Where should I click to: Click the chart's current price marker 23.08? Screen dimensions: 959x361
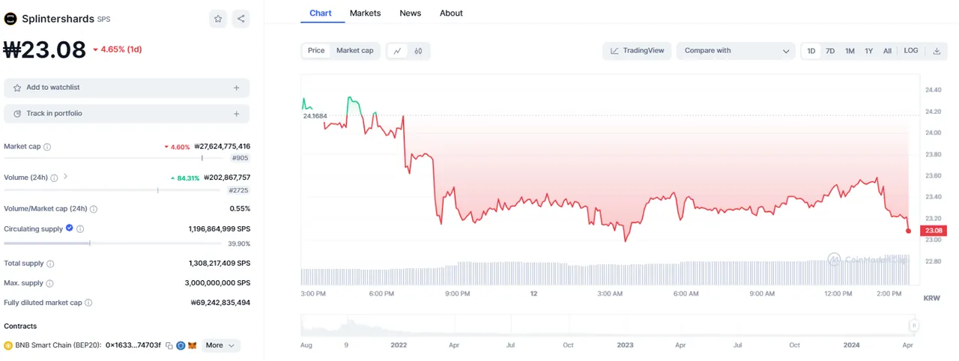click(x=933, y=230)
